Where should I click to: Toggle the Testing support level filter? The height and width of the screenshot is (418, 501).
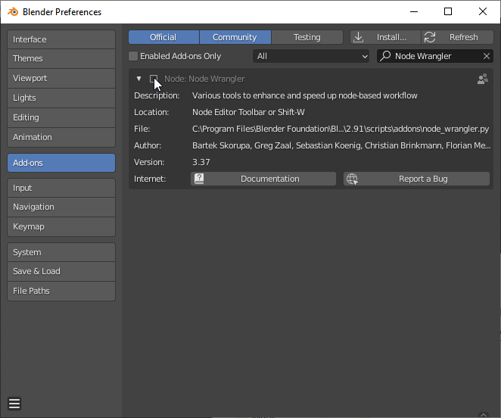point(307,37)
